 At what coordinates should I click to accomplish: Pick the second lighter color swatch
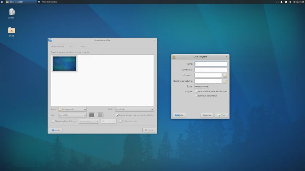point(100,115)
